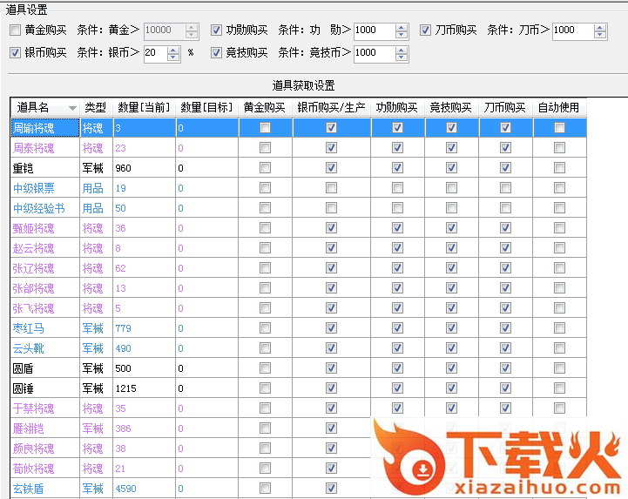628x499 pixels.
Task: Uncheck 银币购买/生产 in 中级银票 row
Action: click(331, 188)
